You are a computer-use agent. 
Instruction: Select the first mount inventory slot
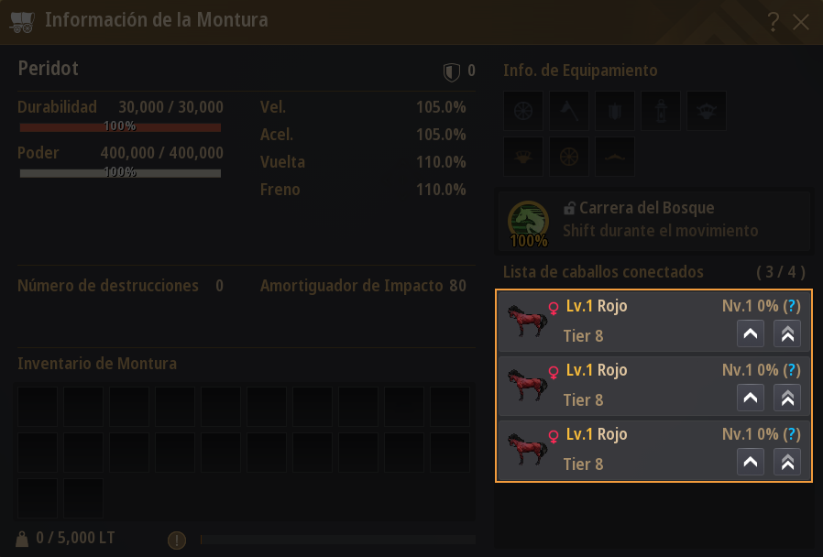click(38, 407)
